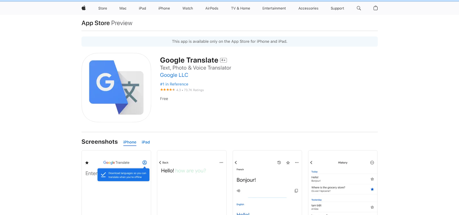
Task: Click the circled ellipsis in History screenshot
Action: pos(372,163)
